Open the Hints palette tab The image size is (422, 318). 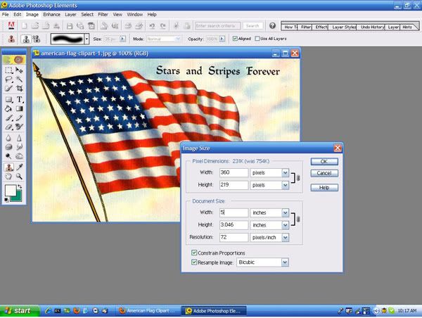407,27
